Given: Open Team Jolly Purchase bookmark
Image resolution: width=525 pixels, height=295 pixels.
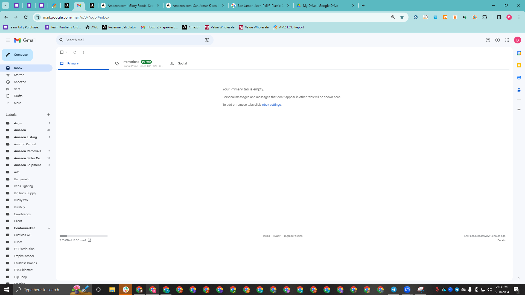Looking at the screenshot, I should coord(22,27).
